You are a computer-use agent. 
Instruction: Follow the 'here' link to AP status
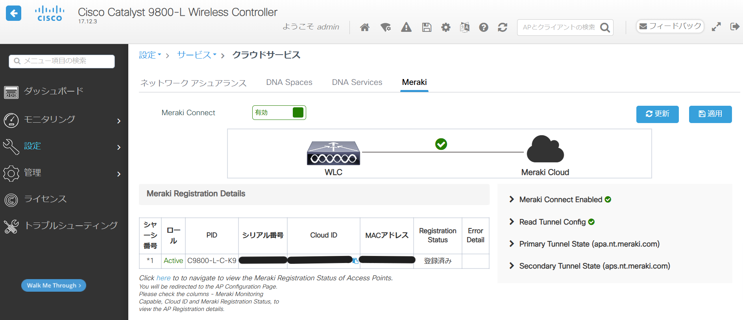[164, 278]
